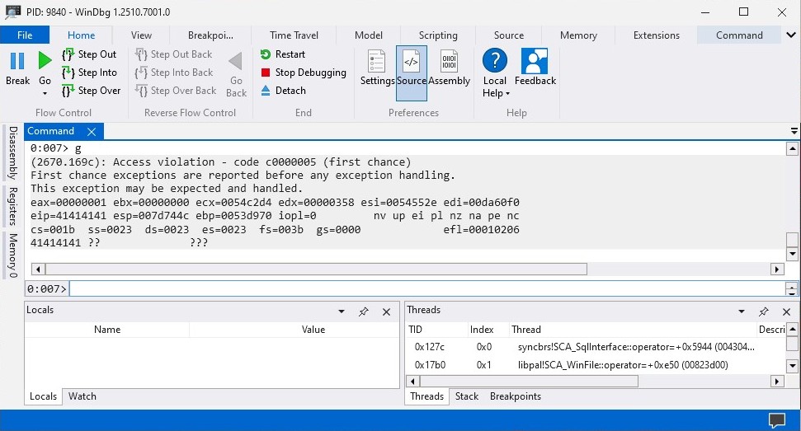Viewport: 801px width, 431px height.
Task: Click the Break execution icon
Action: pyautogui.click(x=17, y=62)
